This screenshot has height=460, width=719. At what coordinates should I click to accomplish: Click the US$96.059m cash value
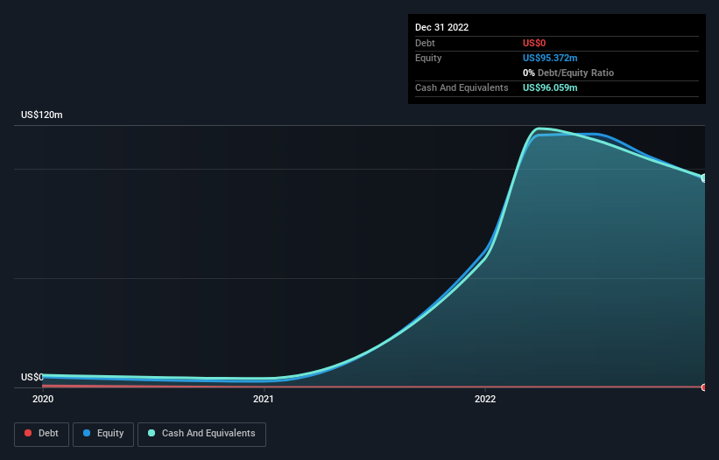pyautogui.click(x=550, y=87)
